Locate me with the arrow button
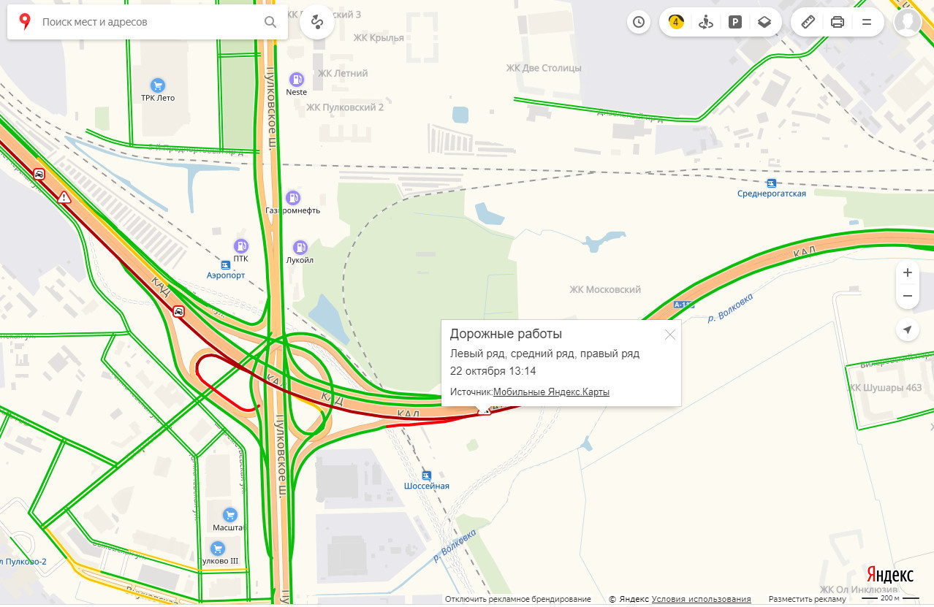This screenshot has width=934, height=607. tap(908, 330)
